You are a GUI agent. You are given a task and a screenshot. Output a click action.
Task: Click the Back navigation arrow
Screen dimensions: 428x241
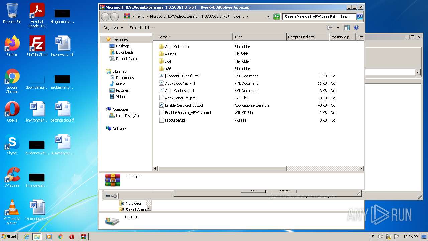pyautogui.click(x=105, y=17)
